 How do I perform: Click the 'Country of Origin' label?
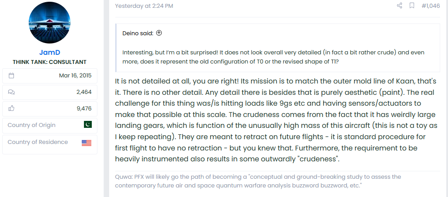coord(31,125)
